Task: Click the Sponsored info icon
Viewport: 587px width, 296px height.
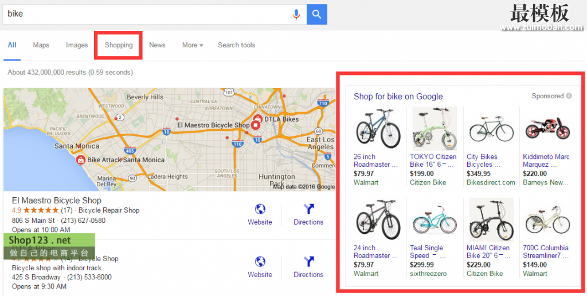Action: (569, 96)
